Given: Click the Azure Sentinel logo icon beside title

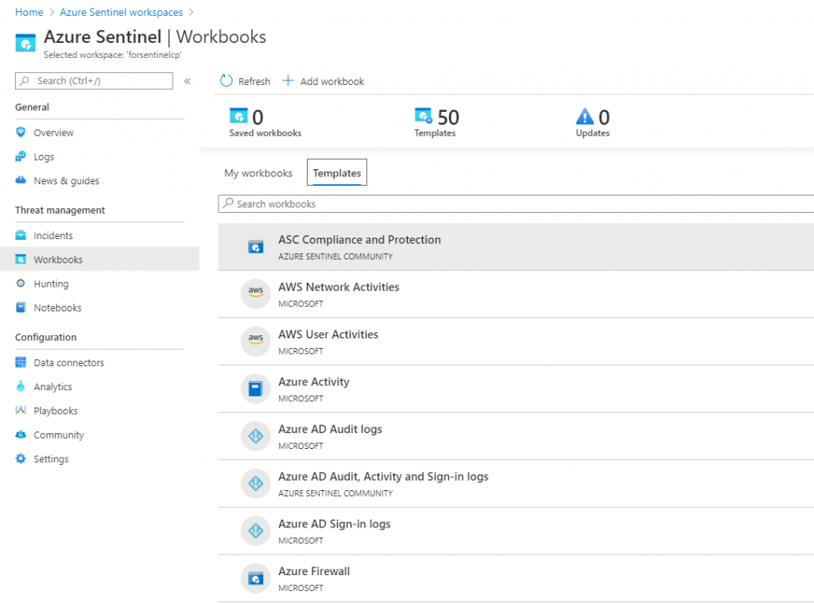Looking at the screenshot, I should (25, 43).
